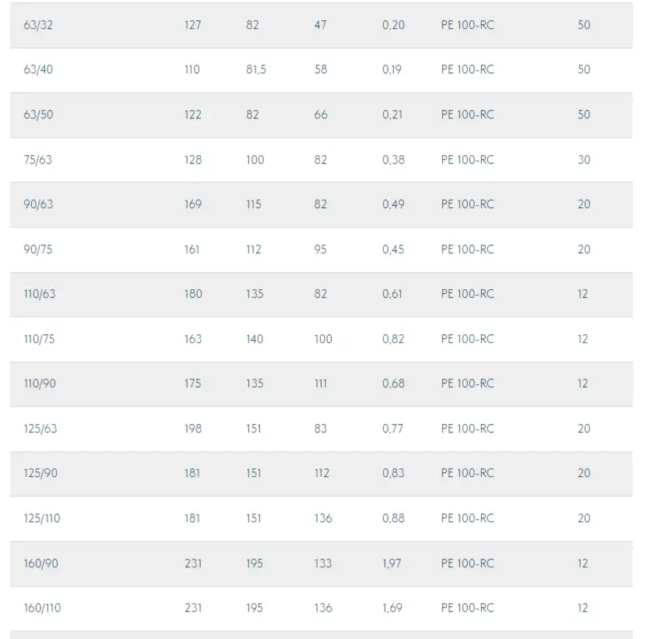Select the 90/75 row label
This screenshot has height=639, width=647.
[x=38, y=249]
